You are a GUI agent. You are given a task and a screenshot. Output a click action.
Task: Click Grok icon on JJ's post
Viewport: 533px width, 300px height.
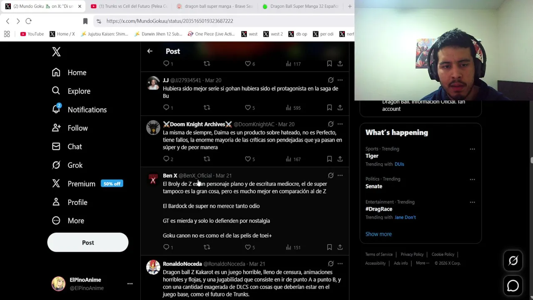pyautogui.click(x=331, y=80)
